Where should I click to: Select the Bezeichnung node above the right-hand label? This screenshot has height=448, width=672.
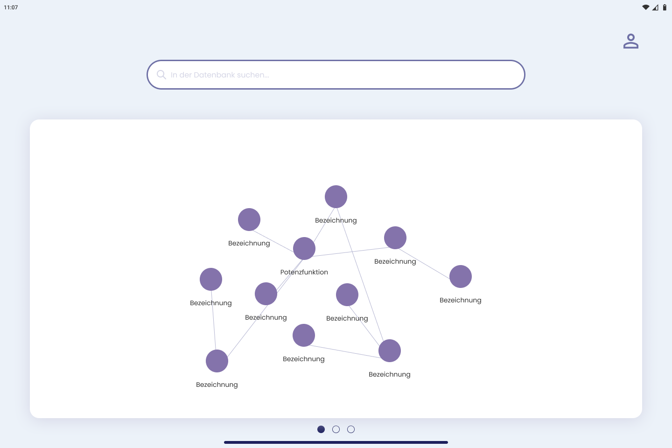click(395, 238)
